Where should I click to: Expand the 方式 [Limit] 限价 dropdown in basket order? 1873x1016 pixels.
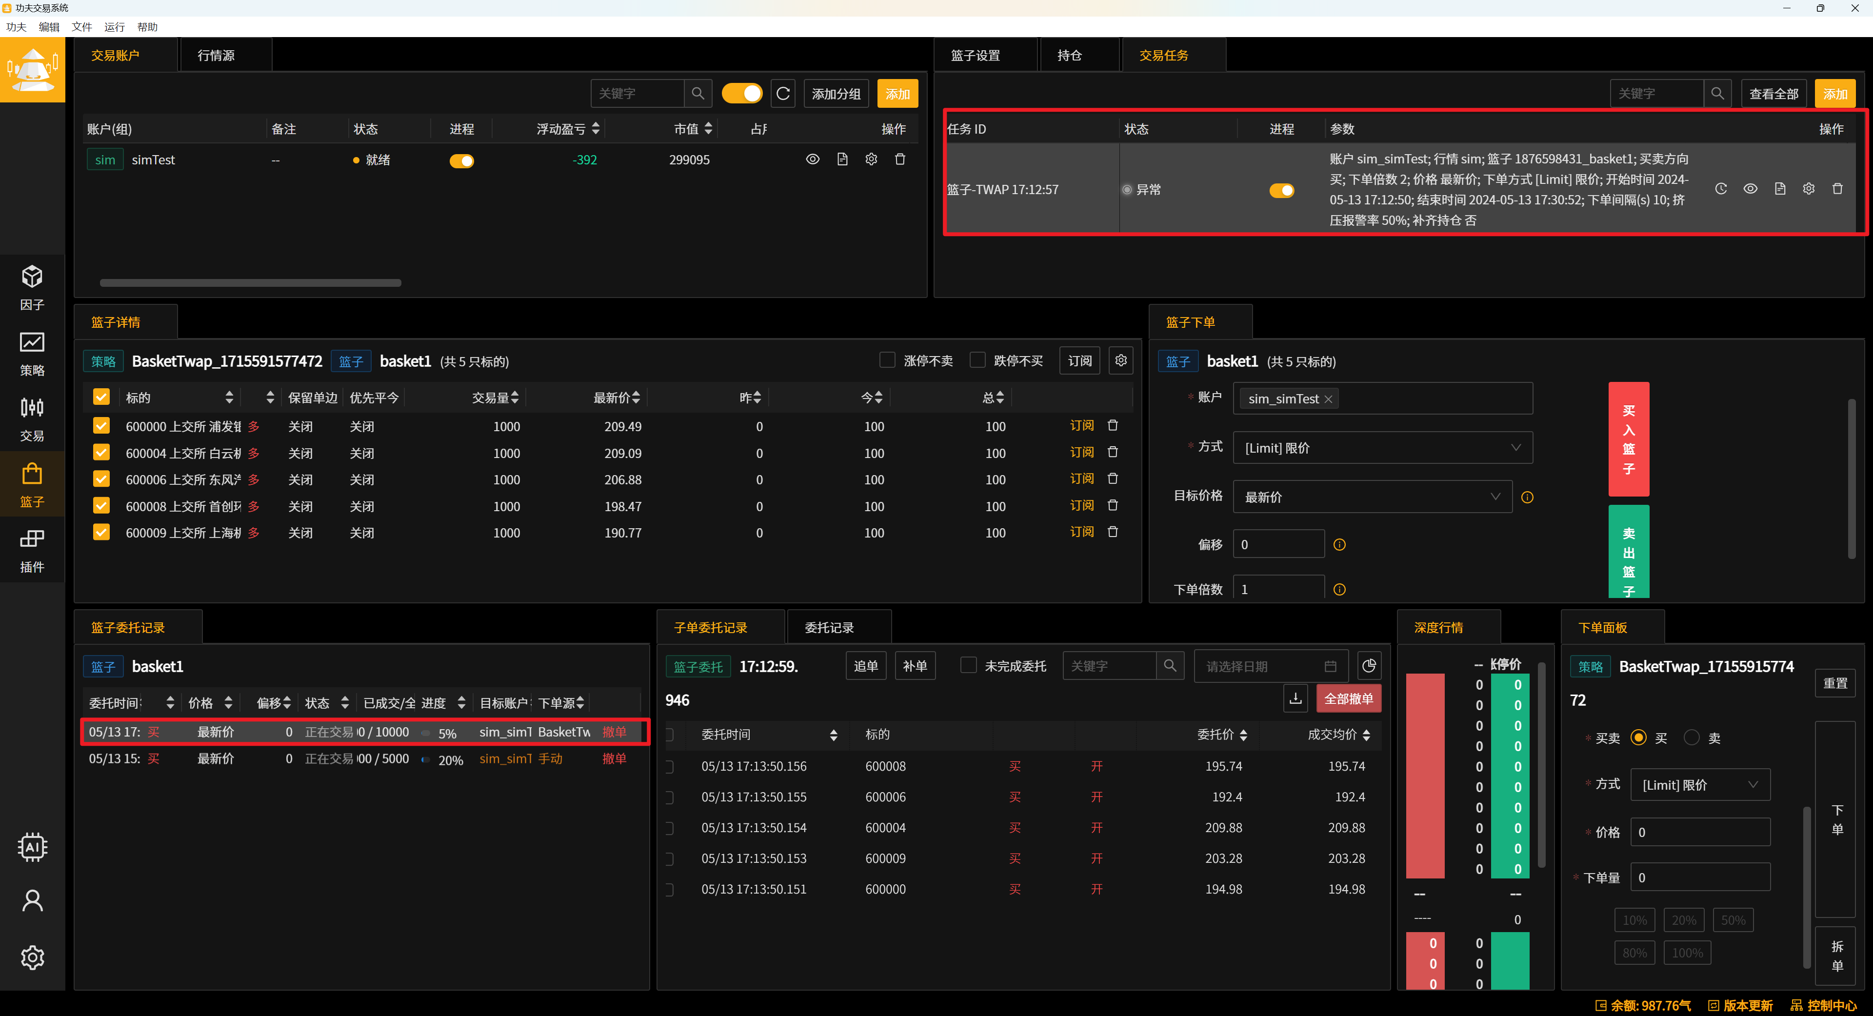(x=1383, y=448)
